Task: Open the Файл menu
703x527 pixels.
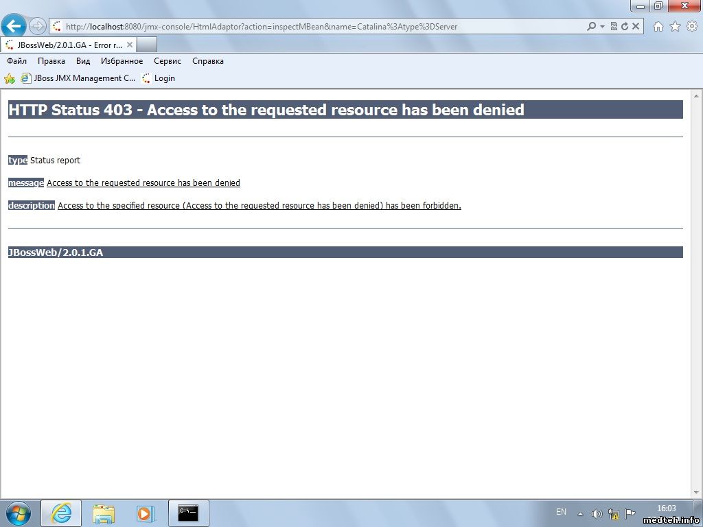Action: 16,61
